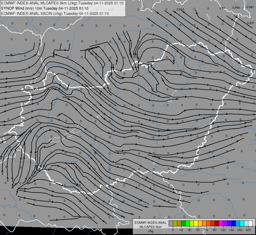Click the 0.912 value on the map
This screenshot has width=256, height=235.
[x=180, y=9]
